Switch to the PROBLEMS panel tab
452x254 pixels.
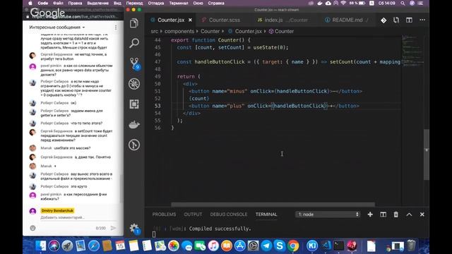pos(164,214)
